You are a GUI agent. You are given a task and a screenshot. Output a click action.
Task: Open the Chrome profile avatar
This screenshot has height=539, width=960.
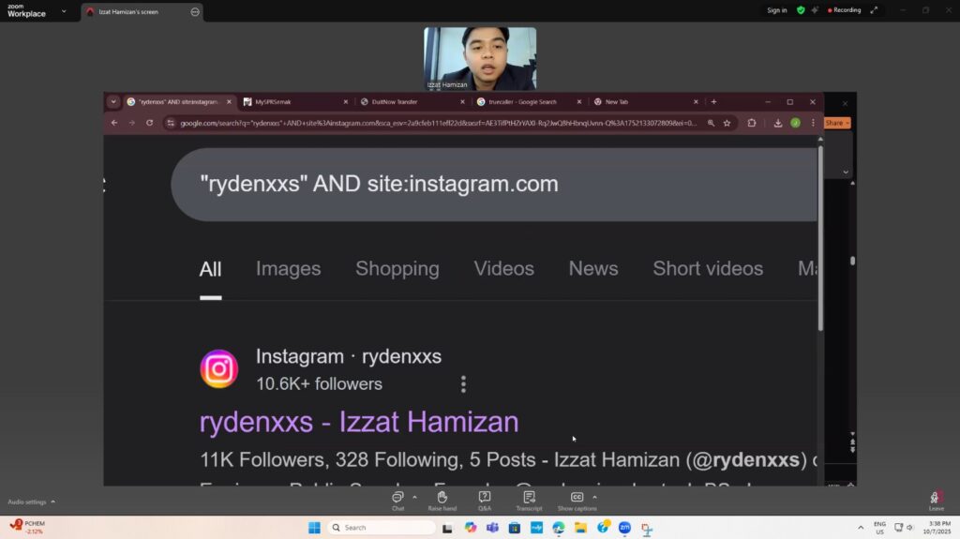tap(795, 123)
